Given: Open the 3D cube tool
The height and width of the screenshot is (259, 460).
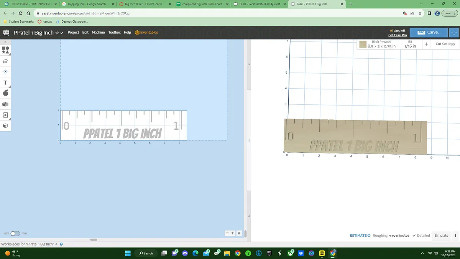Looking at the screenshot, I should click(5, 126).
